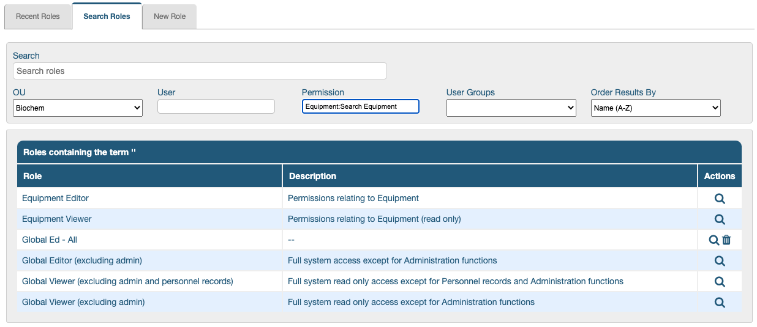Expand the User Groups dropdown
Viewport: 757px width, 327px height.
[511, 108]
